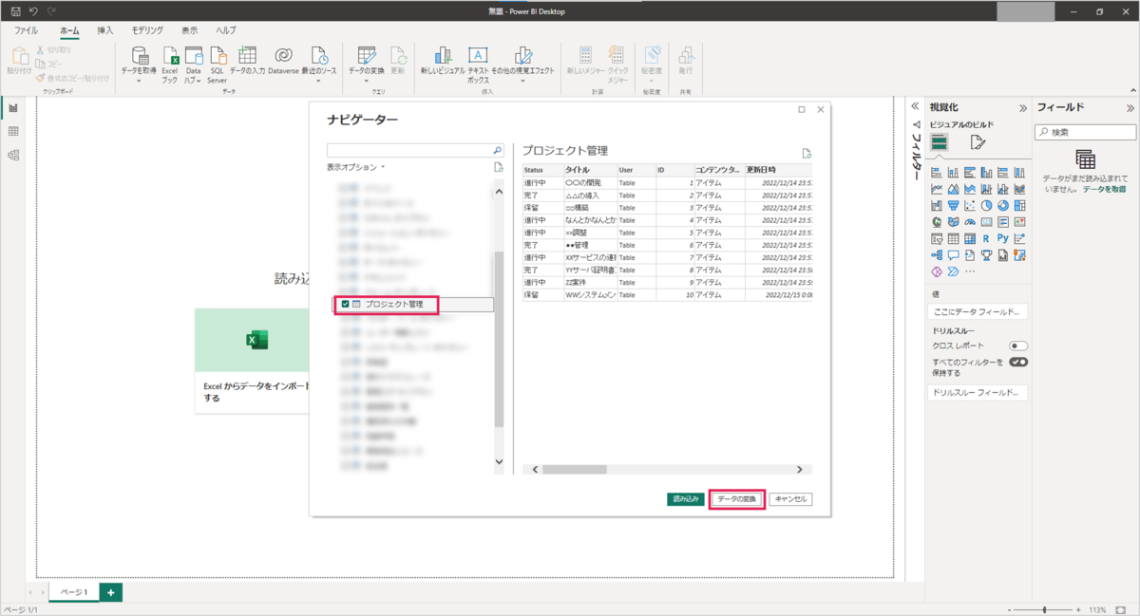This screenshot has height=616, width=1140.
Task: Switch to the 挿入 ribbon tab
Action: 105,31
